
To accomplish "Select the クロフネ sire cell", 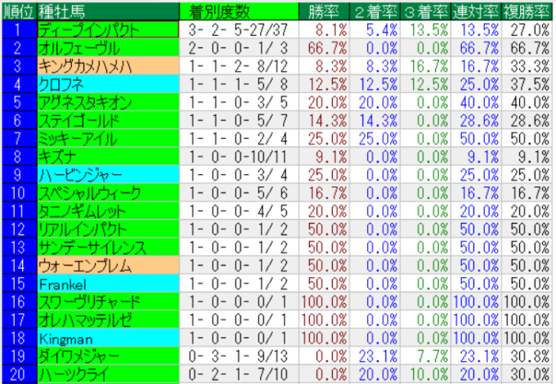I will 107,83.
